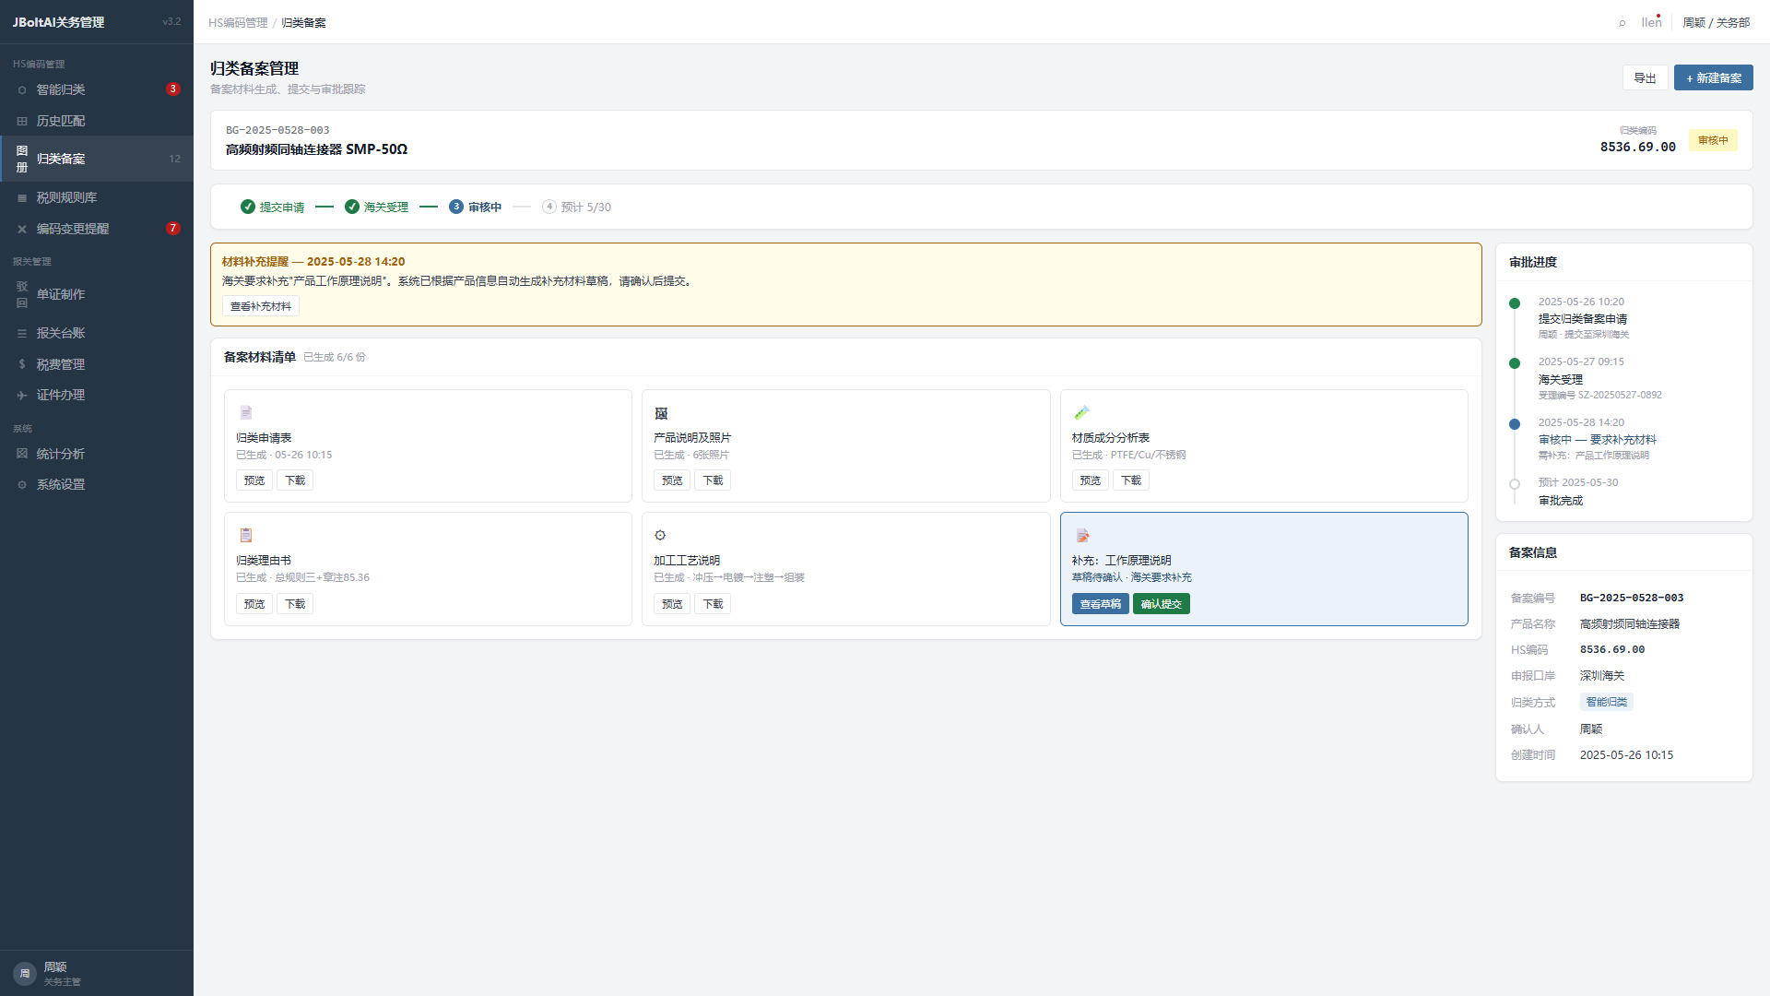The height and width of the screenshot is (996, 1770).
Task: Click the red 3 badge on 智能归类
Action: 172,89
